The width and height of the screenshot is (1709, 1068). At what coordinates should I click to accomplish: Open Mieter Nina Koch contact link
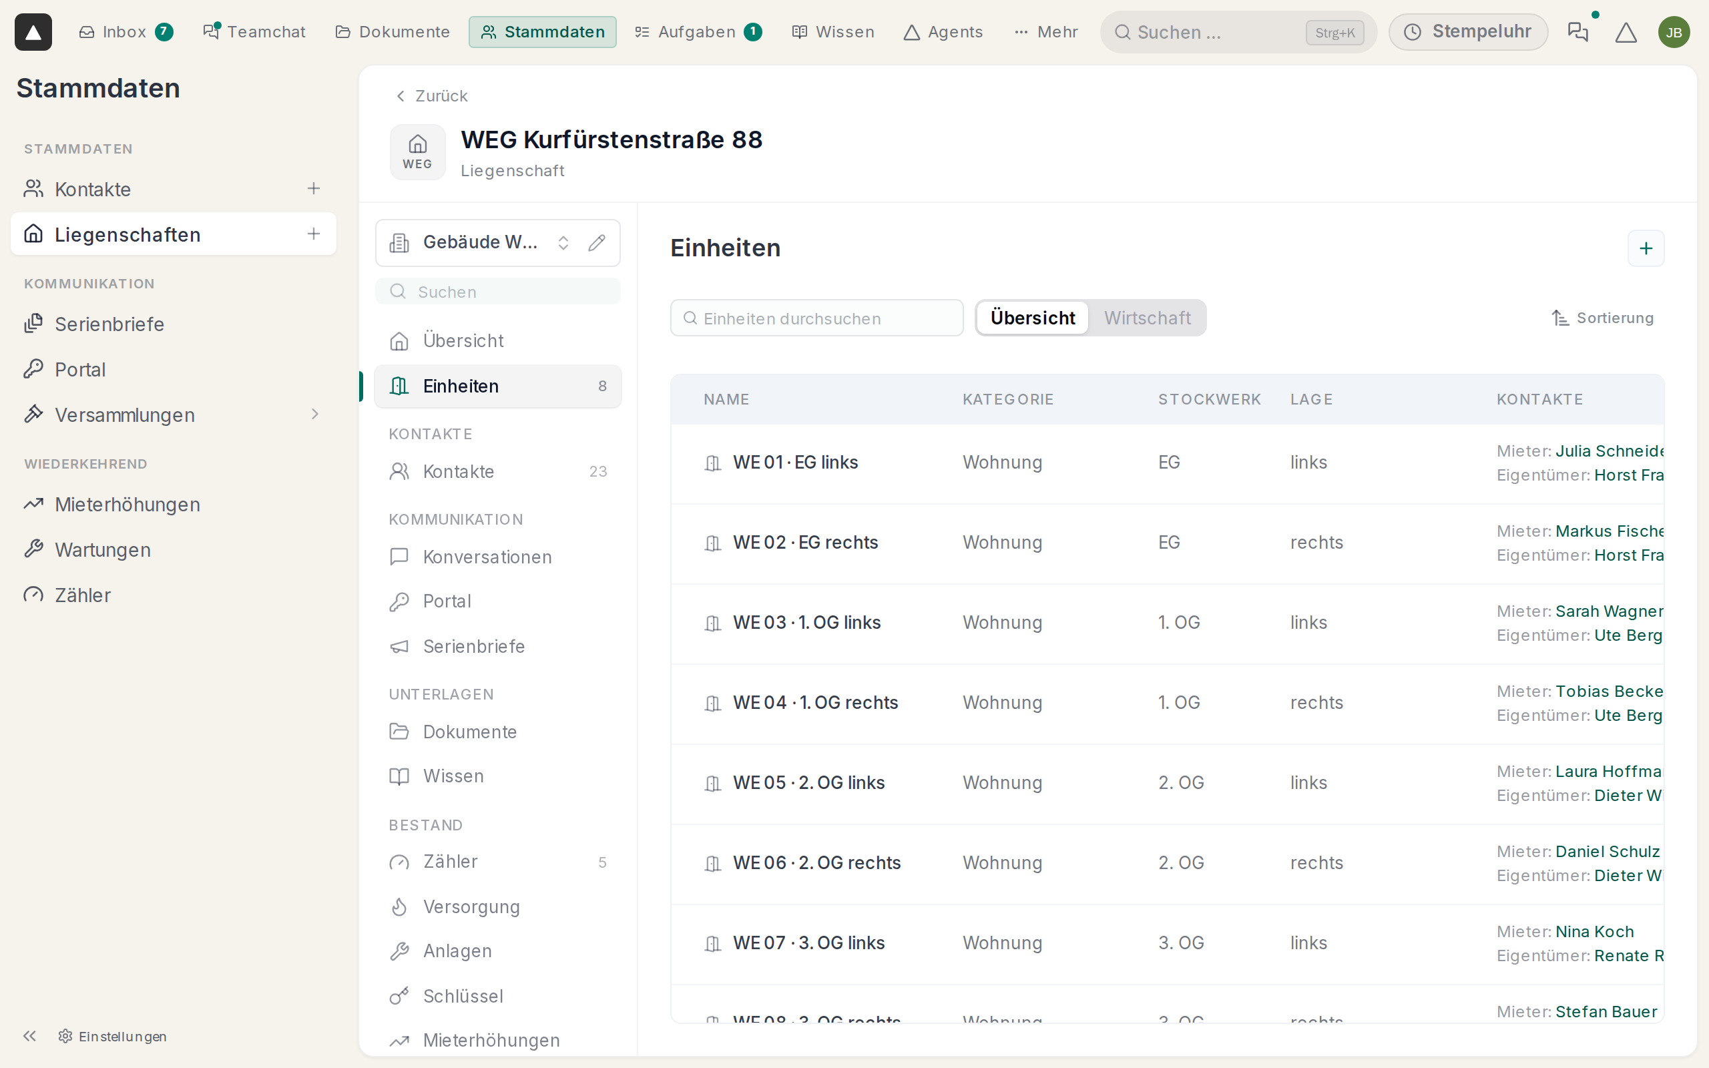[x=1594, y=932]
